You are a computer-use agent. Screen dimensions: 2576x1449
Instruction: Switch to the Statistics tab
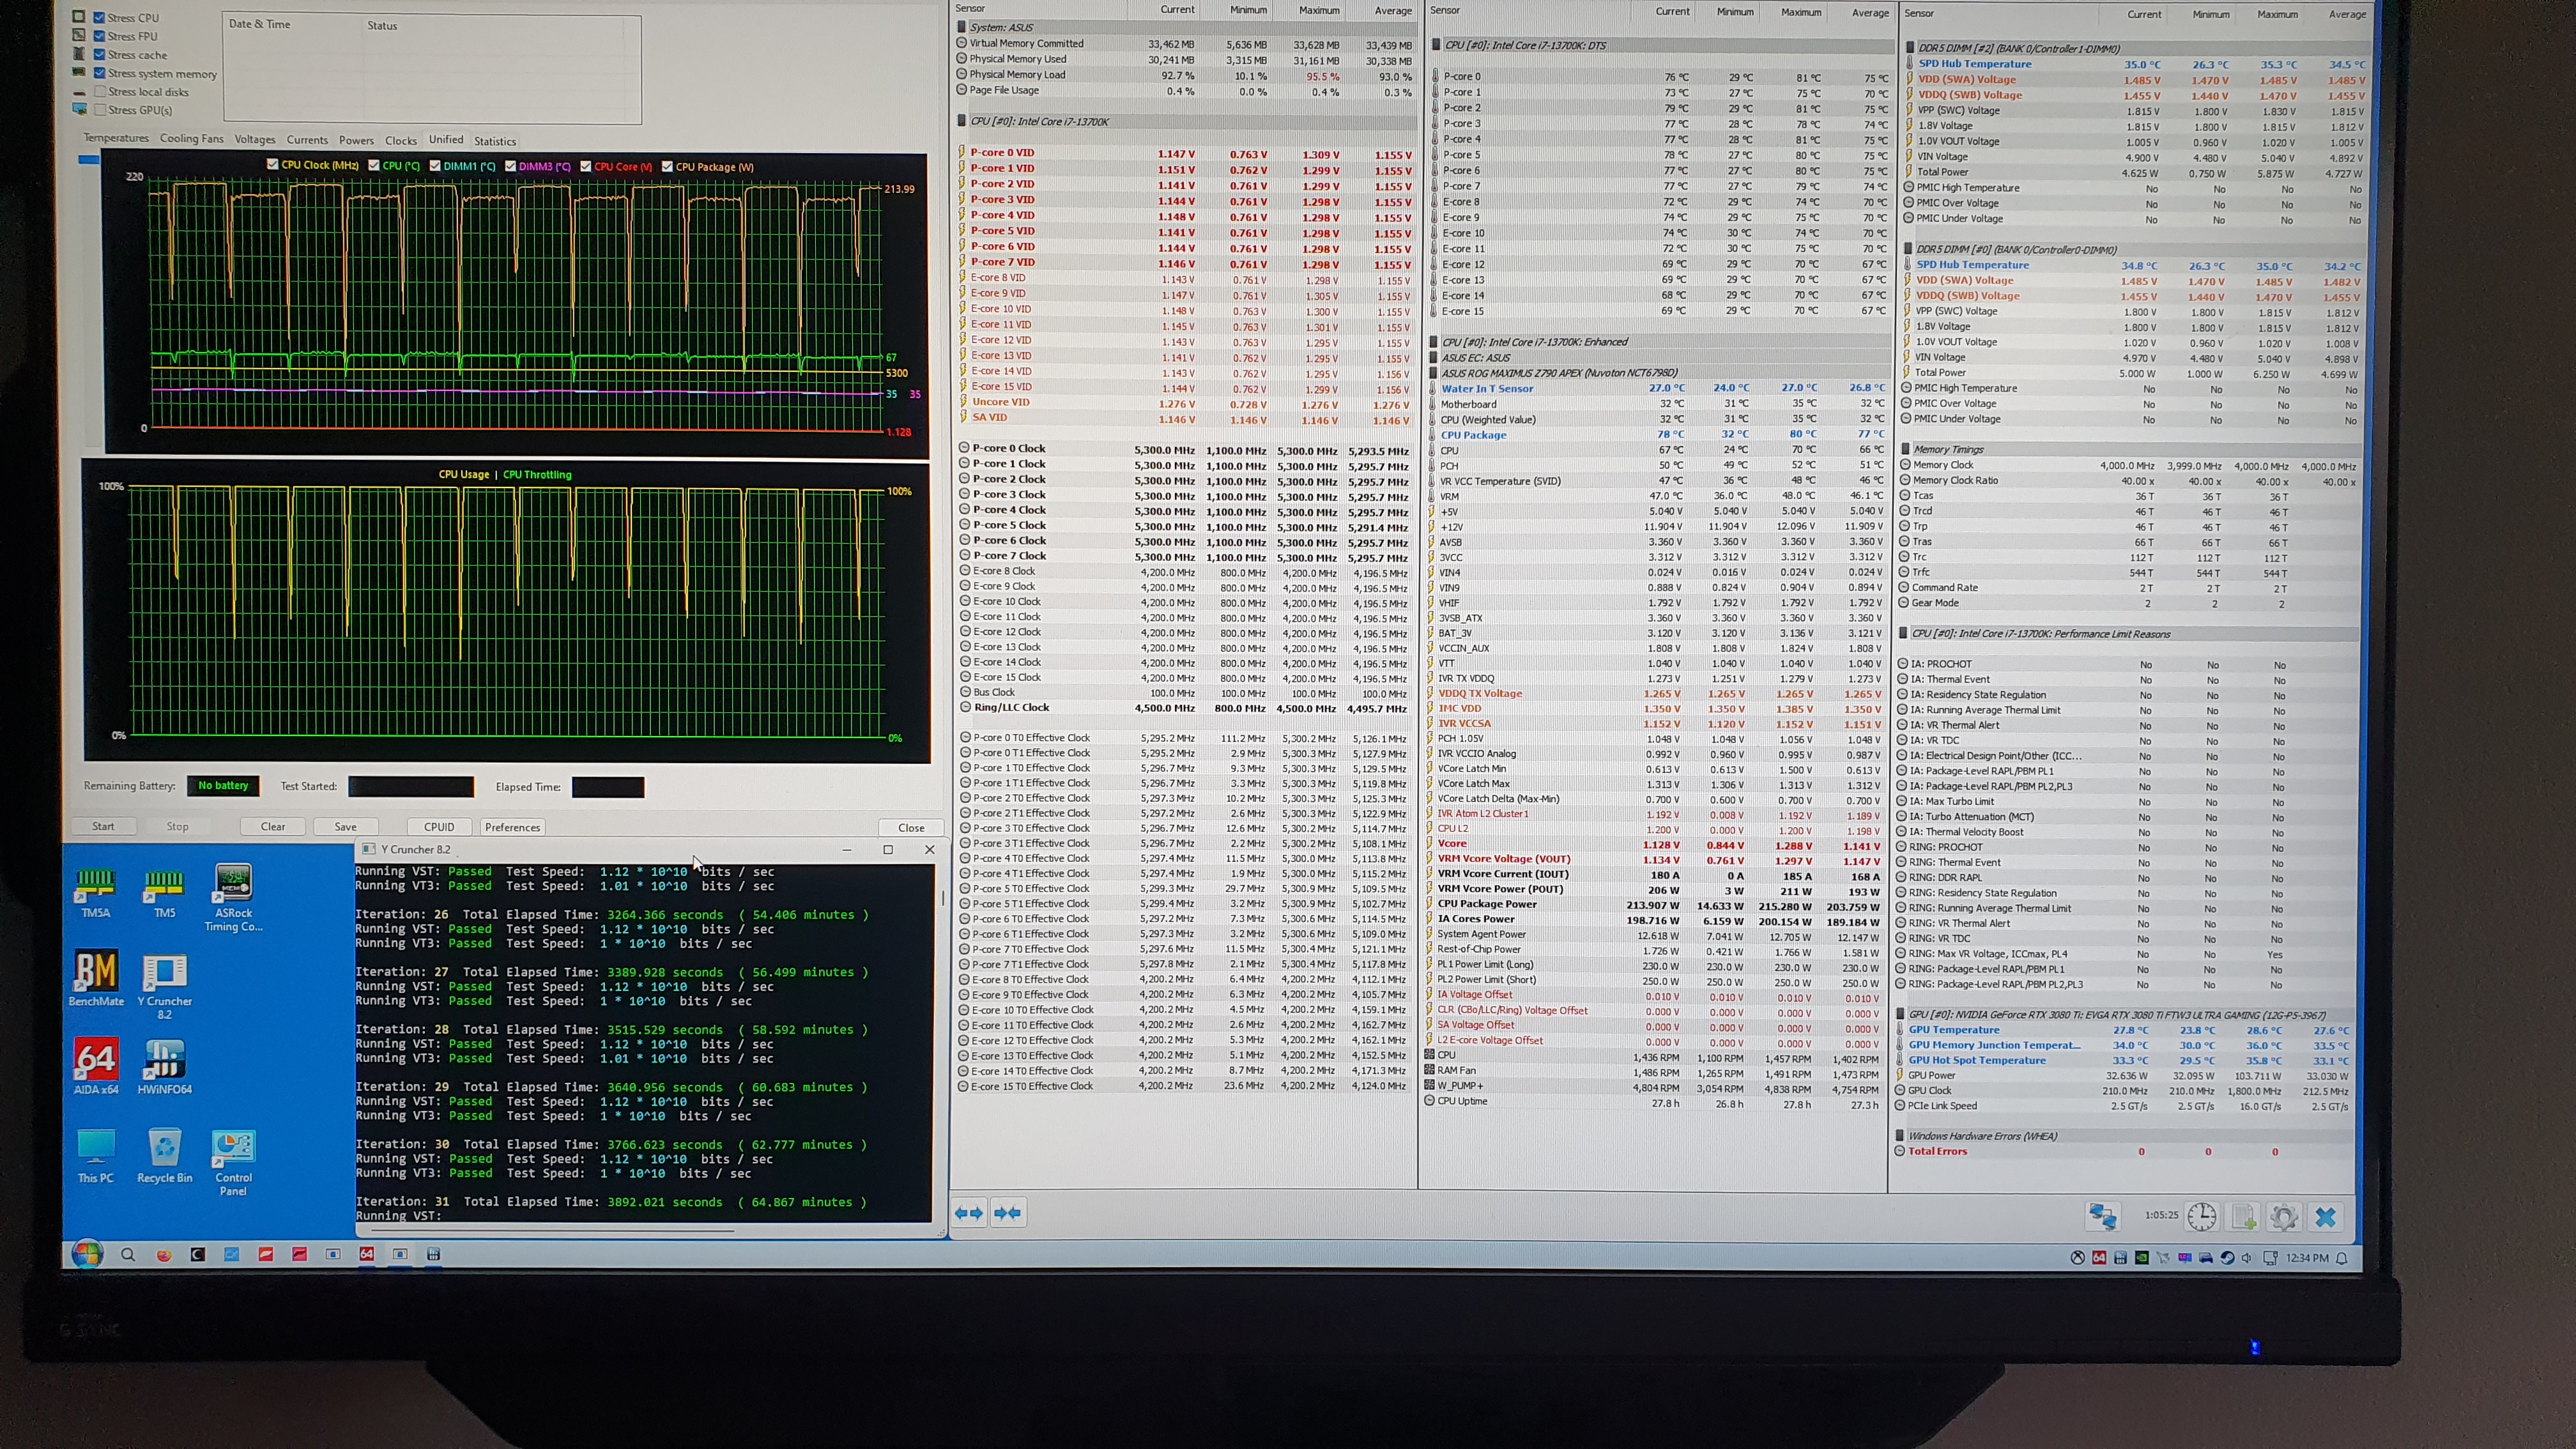click(495, 141)
